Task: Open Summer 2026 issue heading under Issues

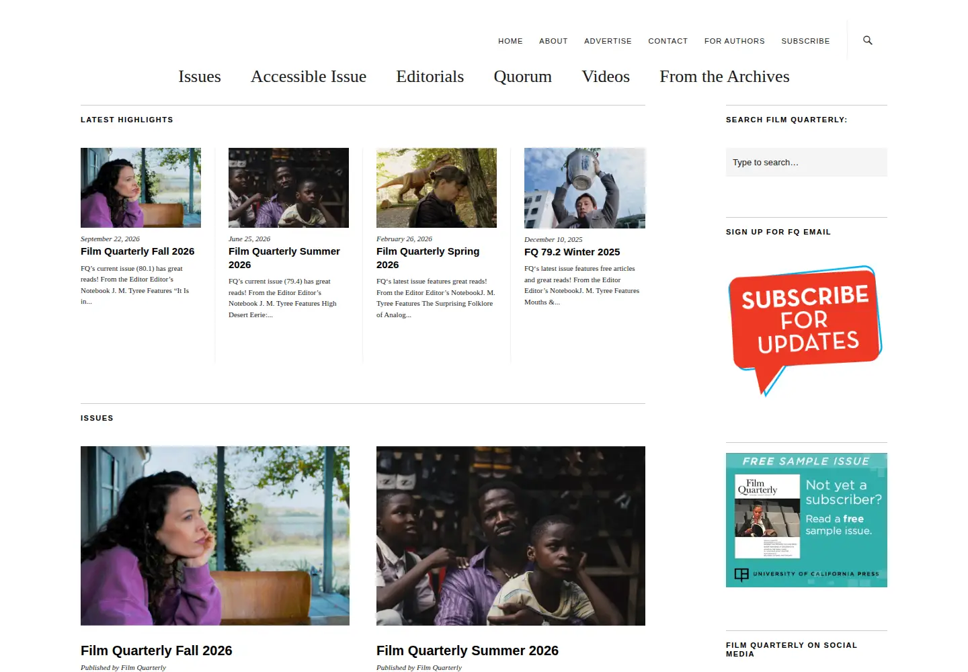Action: (x=467, y=650)
